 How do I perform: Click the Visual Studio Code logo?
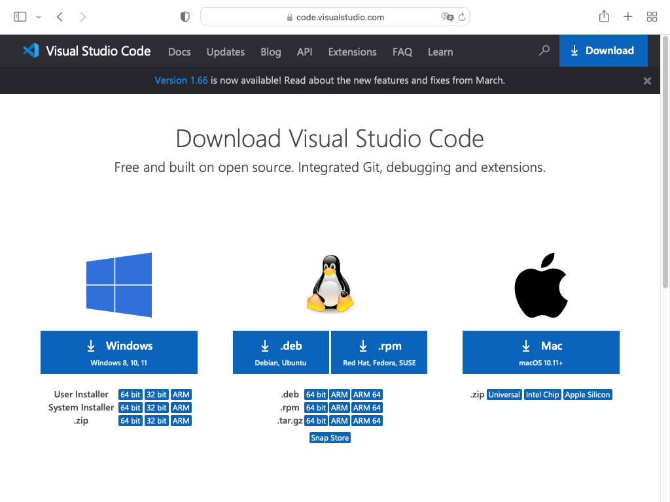pos(87,51)
